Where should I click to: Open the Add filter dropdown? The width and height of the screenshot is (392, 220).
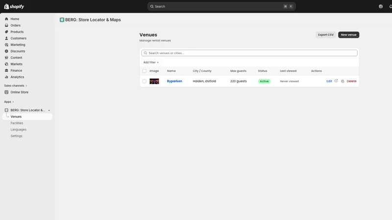click(x=151, y=63)
